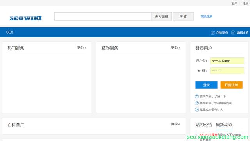The image size is (250, 141).
Task: Open 更多>> for 百科图片
Action: (x=176, y=124)
